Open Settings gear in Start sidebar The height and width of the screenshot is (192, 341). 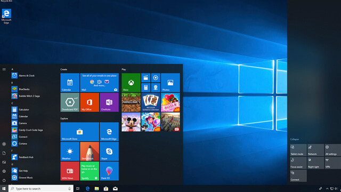click(4, 171)
